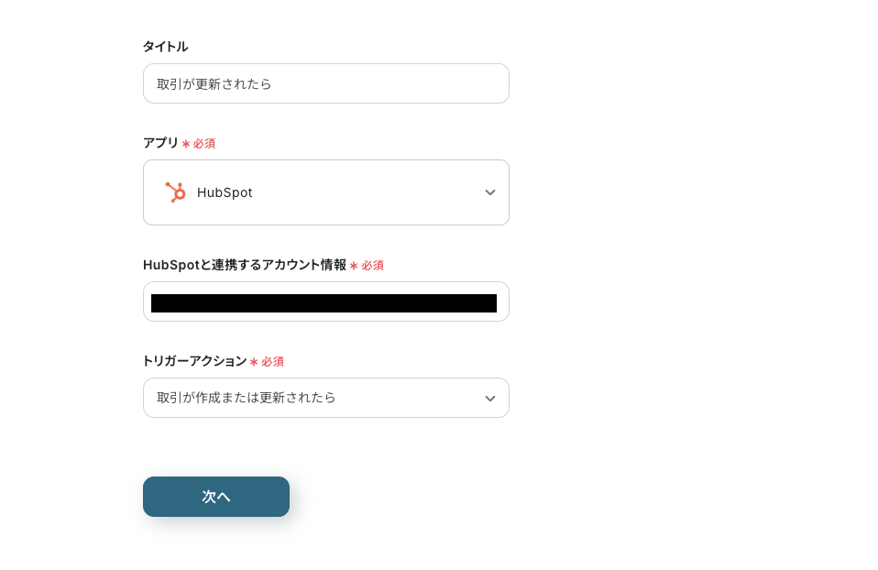Click the redacted HubSpot account information field
878x570 pixels.
pyautogui.click(x=326, y=302)
